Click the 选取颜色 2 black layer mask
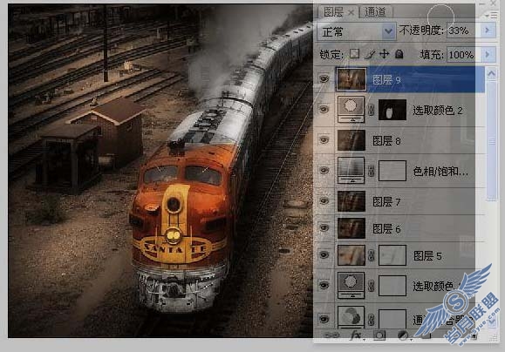 coord(392,110)
